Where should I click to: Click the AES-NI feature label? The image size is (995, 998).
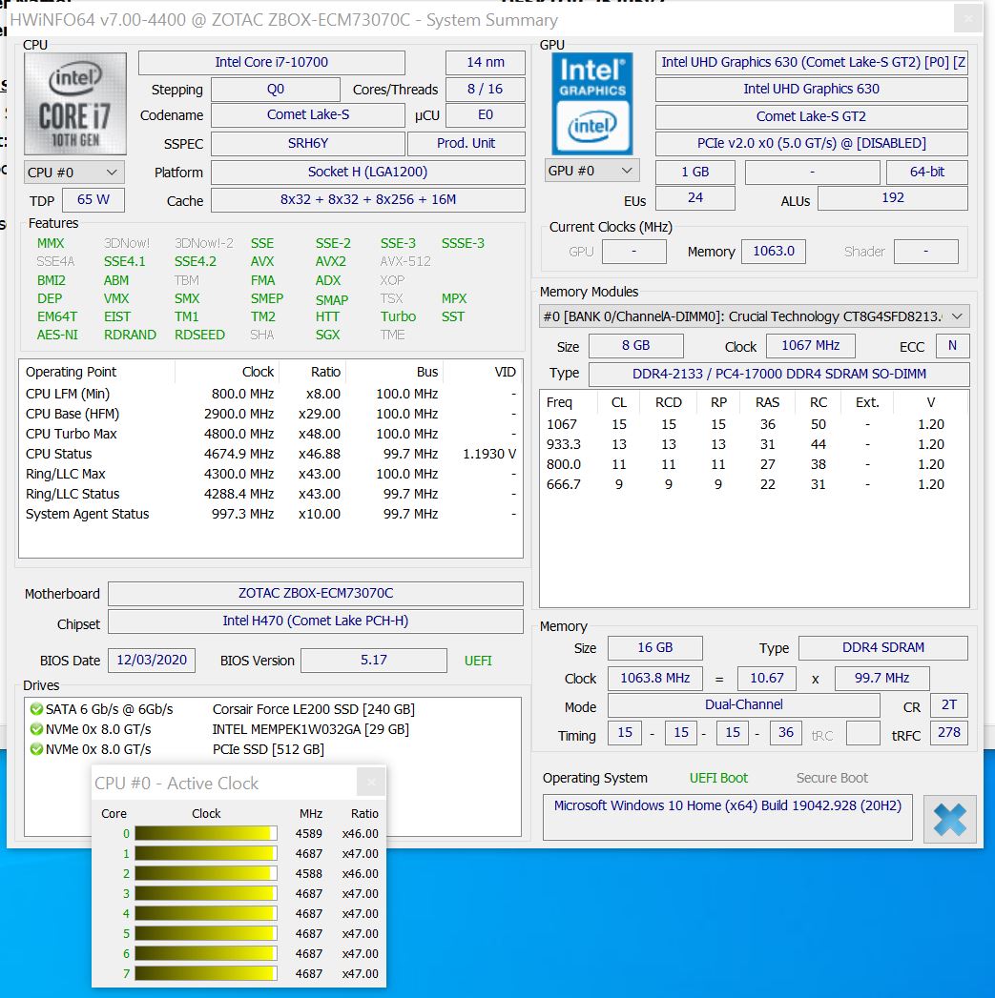(57, 335)
